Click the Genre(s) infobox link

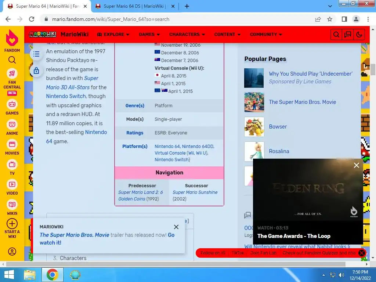[x=135, y=105]
